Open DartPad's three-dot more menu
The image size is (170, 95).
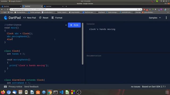[166, 18]
